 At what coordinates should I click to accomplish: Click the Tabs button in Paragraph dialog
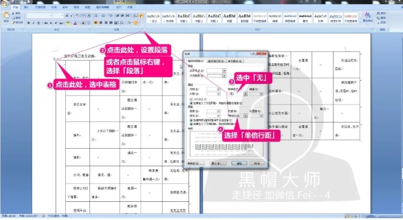coord(196,163)
